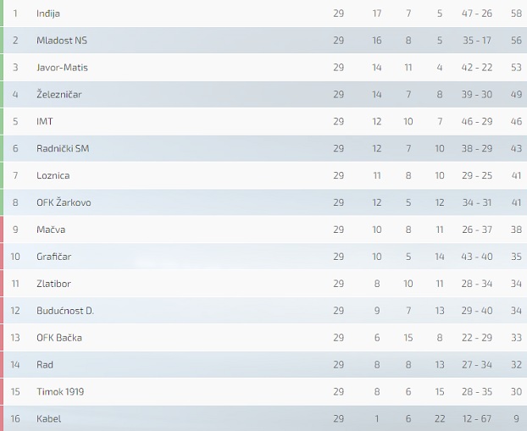Select Budućnost D. team name

pyautogui.click(x=65, y=311)
